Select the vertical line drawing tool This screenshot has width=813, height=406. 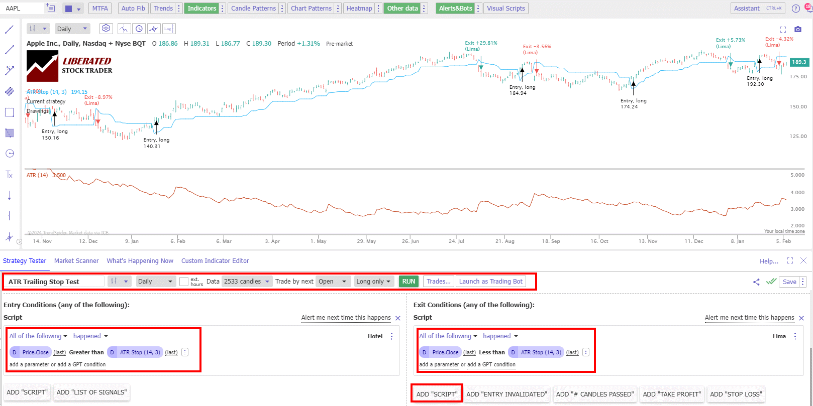[9, 216]
